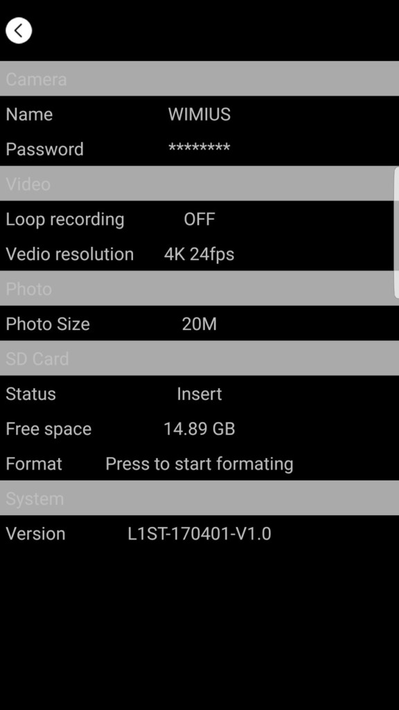Open the Password setting row
This screenshot has height=710, width=399.
click(x=199, y=149)
